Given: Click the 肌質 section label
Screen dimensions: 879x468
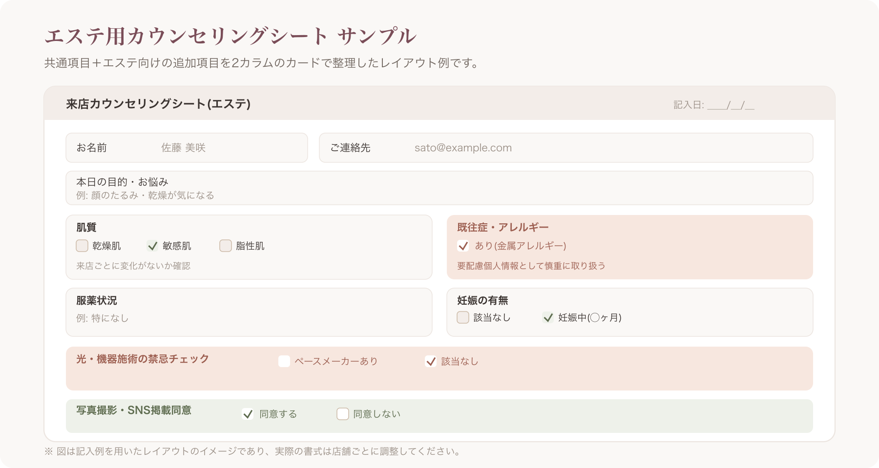Looking at the screenshot, I should 86,227.
